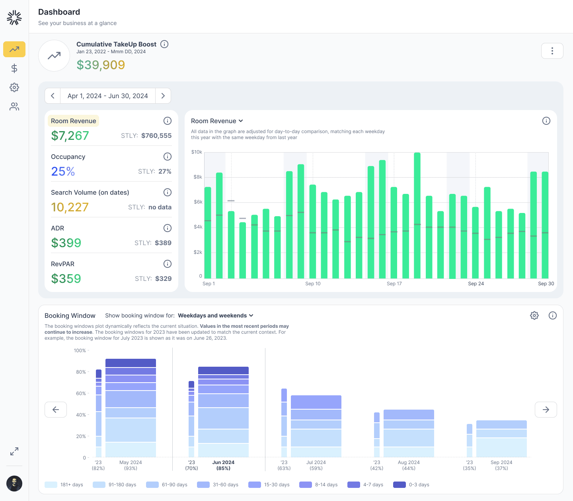Open the Weekdays and weekends dropdown

pos(215,315)
